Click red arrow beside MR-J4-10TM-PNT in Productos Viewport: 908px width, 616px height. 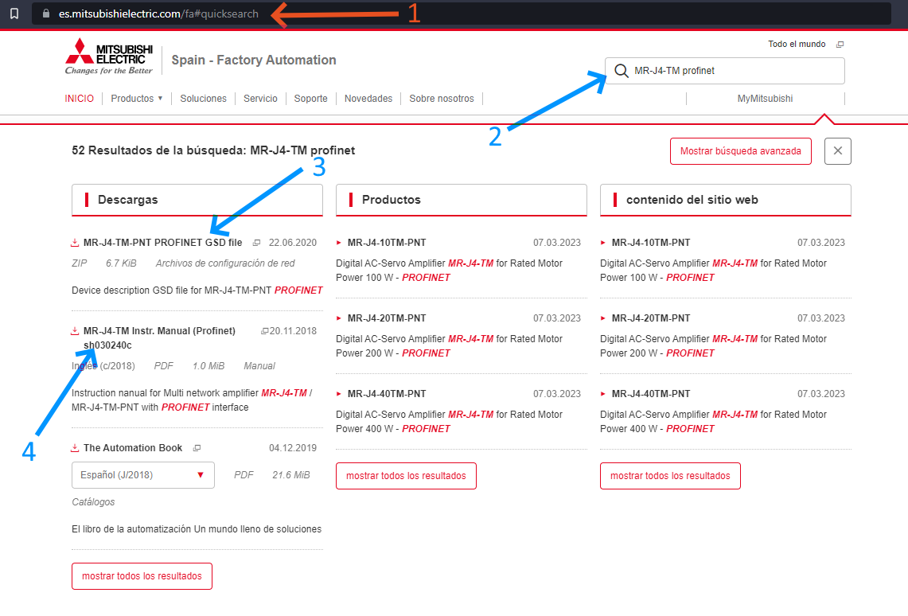click(339, 243)
